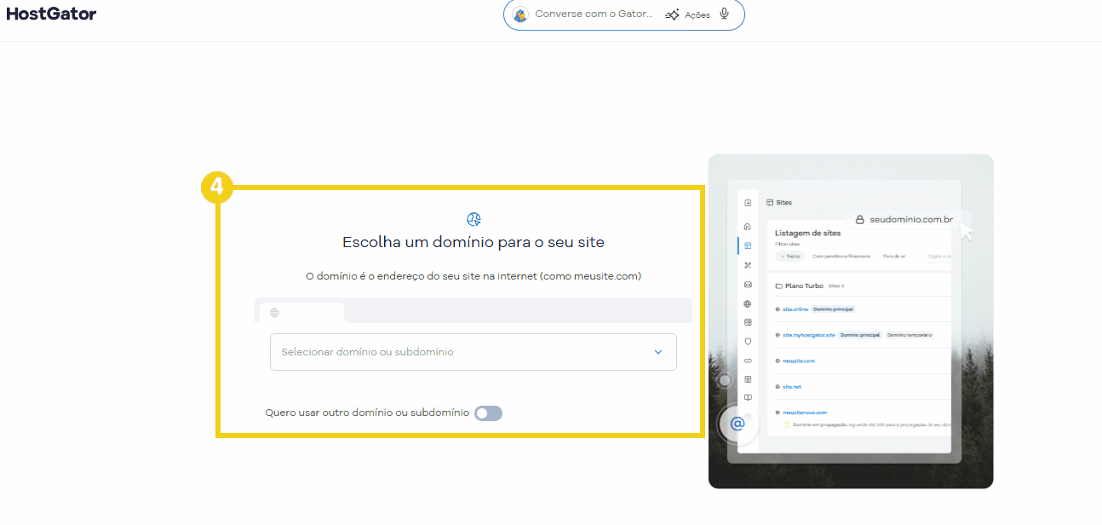Select the home icon in the preview sidebar
This screenshot has width=1102, height=525.
[x=747, y=225]
